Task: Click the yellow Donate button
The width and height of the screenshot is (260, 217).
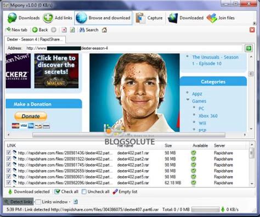Action: click(31, 116)
